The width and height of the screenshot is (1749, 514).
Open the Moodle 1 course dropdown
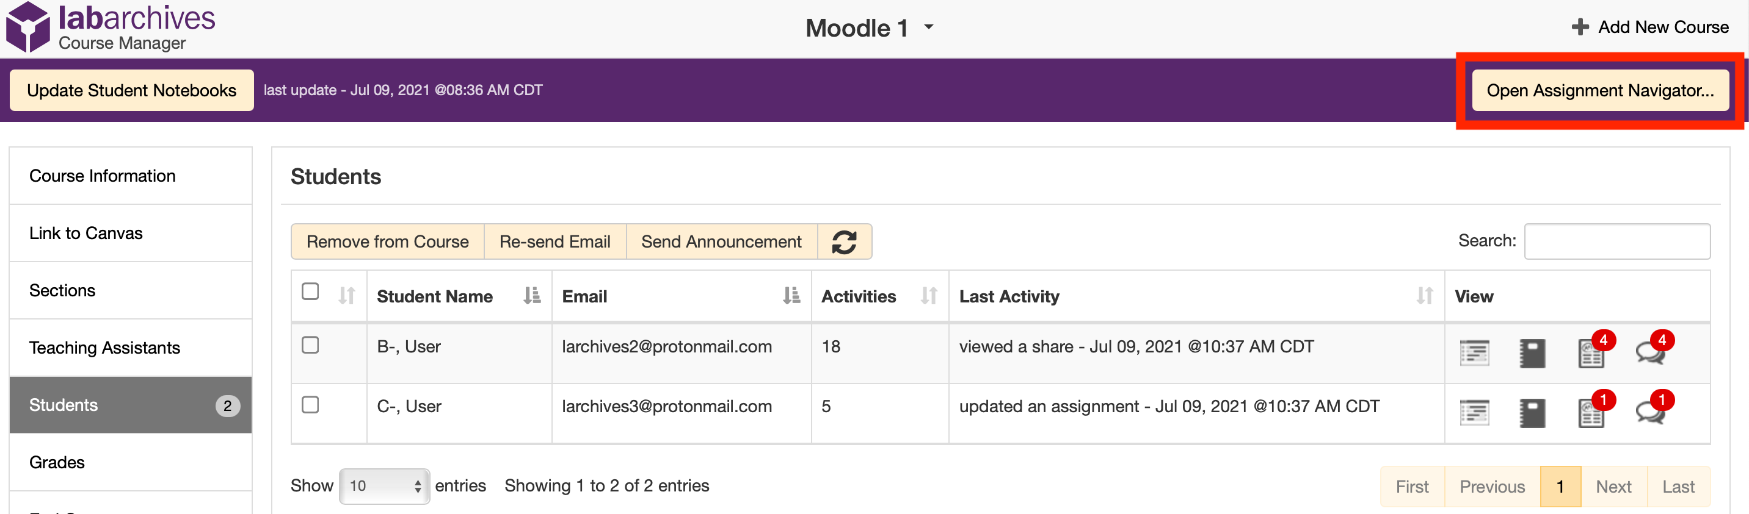pos(870,28)
